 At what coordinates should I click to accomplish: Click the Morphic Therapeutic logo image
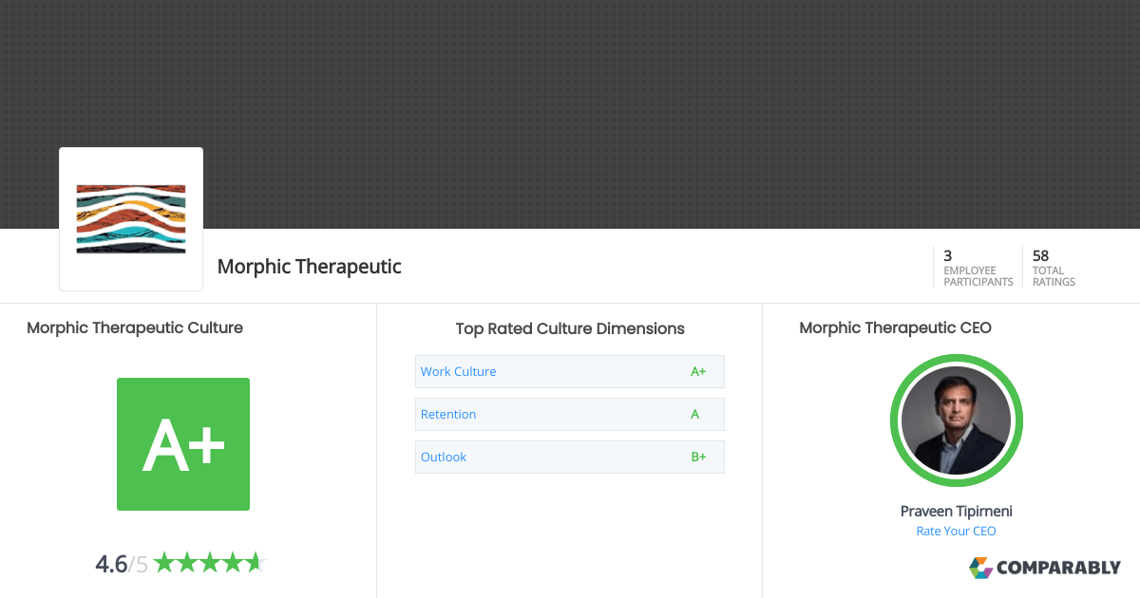[131, 219]
